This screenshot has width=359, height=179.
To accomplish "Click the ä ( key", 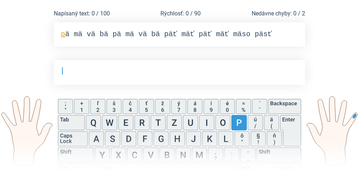I will pos(271,123).
